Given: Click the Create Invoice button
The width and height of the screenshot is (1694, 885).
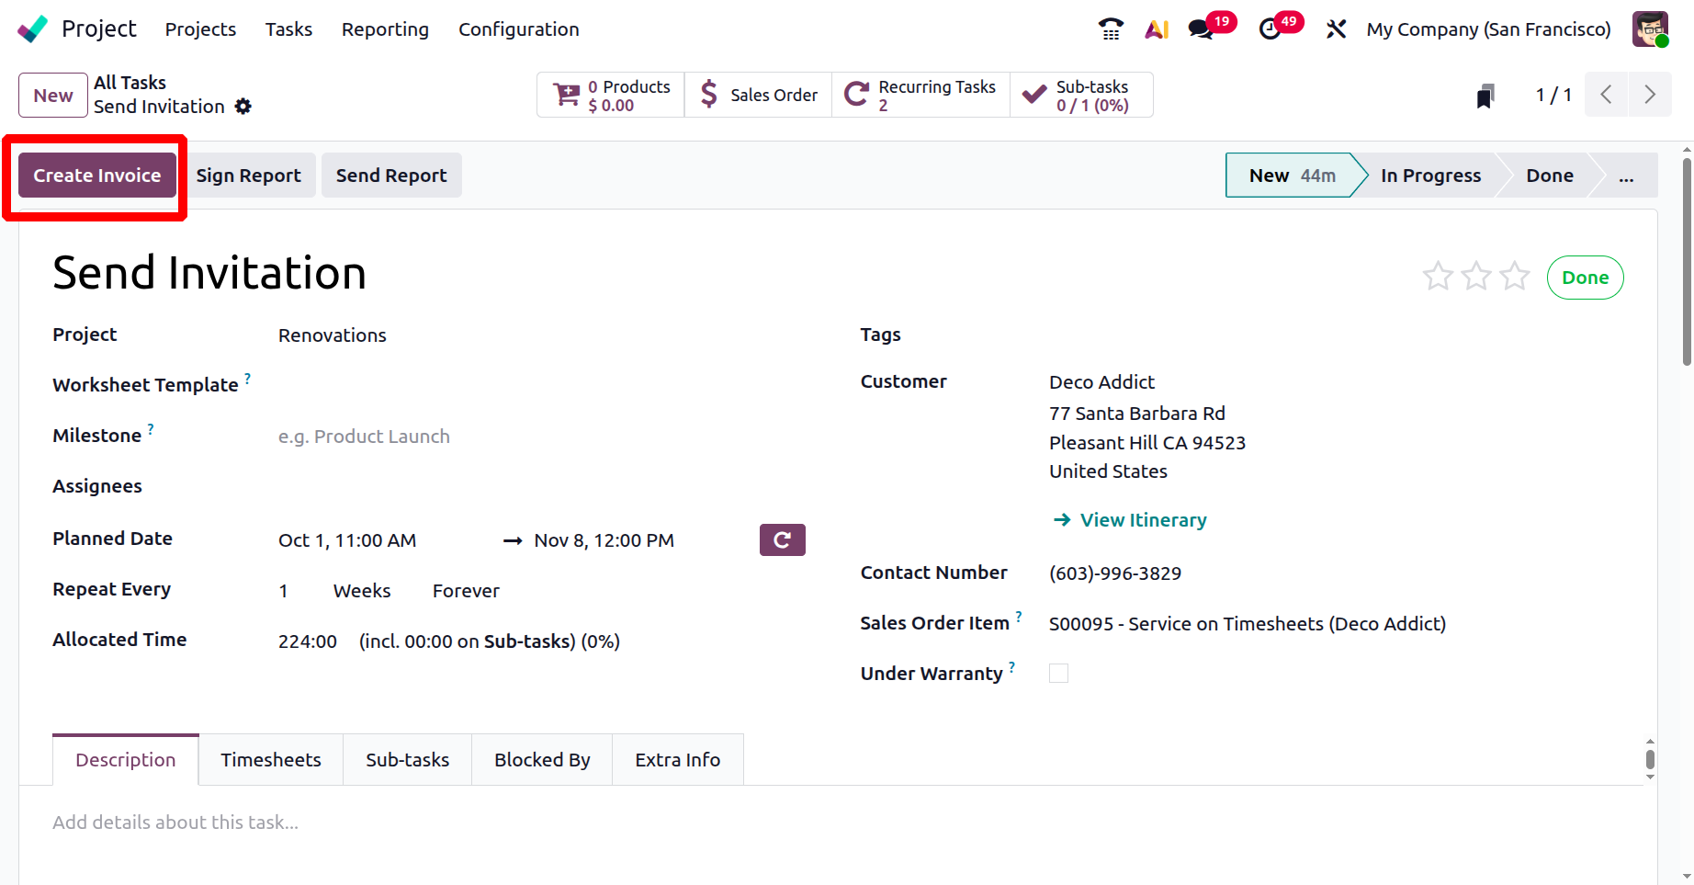Looking at the screenshot, I should [x=97, y=176].
